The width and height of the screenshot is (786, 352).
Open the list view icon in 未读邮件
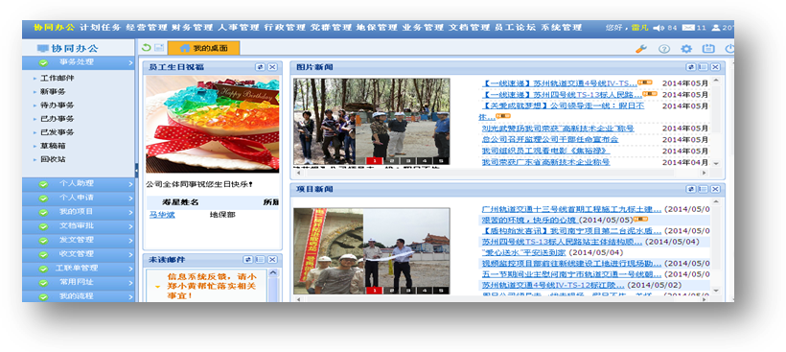pyautogui.click(x=260, y=259)
